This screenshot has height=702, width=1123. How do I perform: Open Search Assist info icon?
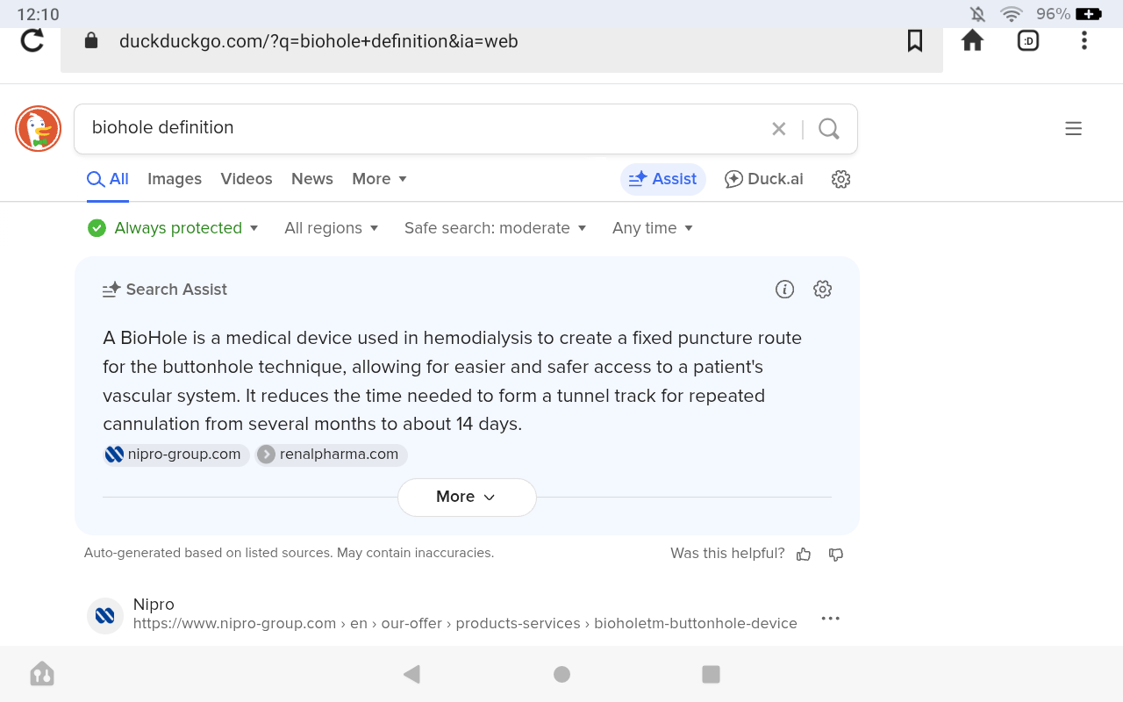coord(785,290)
